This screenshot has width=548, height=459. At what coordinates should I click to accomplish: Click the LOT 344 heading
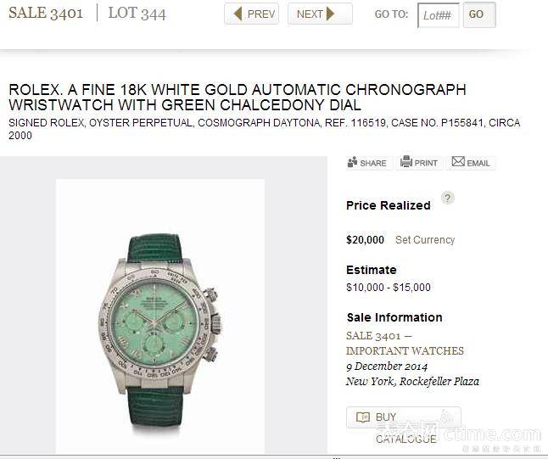click(137, 14)
